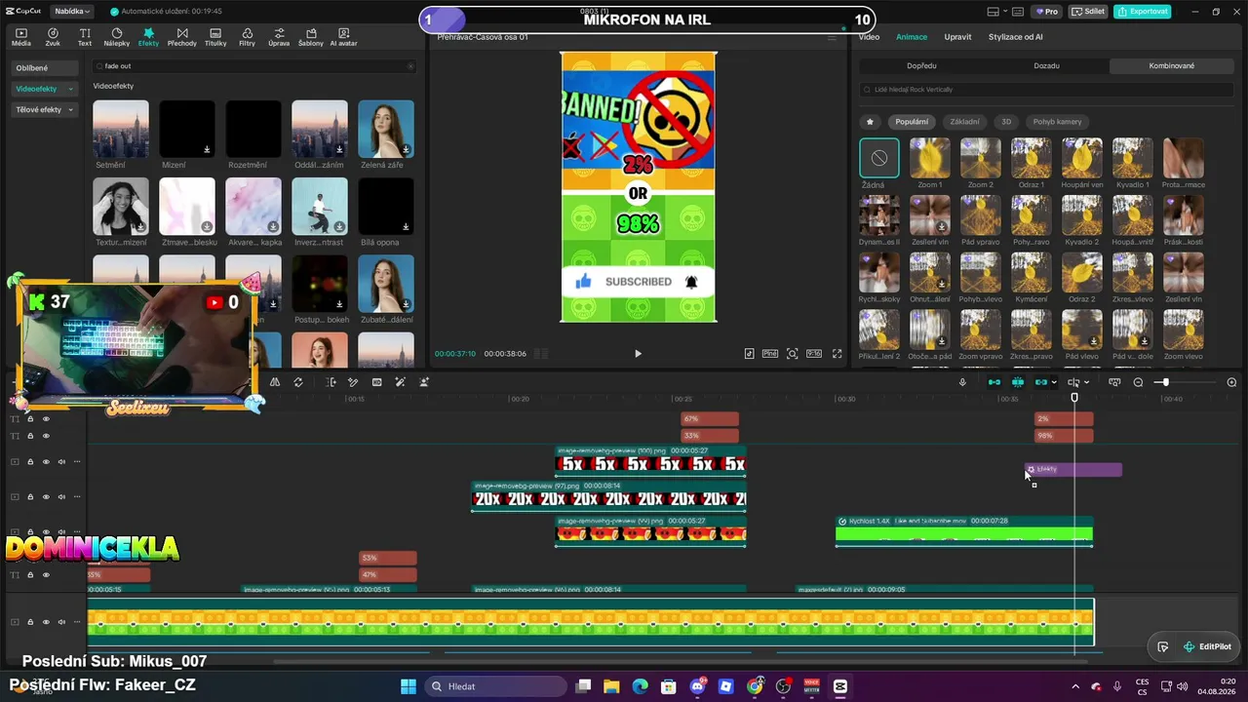Zoom in the timeline with the plus magnifier
Screen dimensions: 1248x702
(x=1231, y=382)
